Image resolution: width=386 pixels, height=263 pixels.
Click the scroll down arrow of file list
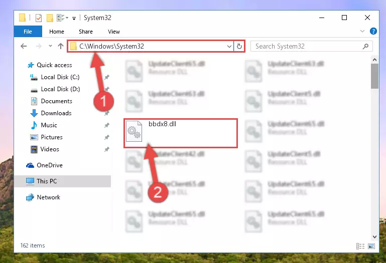374,236
